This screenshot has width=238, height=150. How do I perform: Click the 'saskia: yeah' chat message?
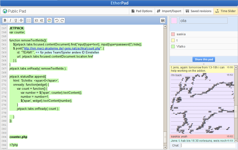tap(202, 136)
